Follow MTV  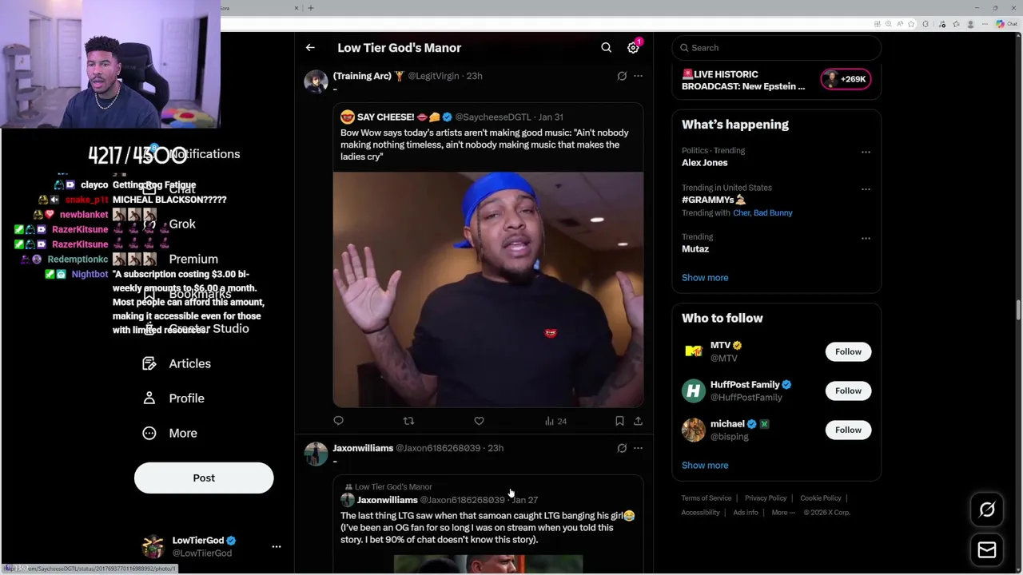click(848, 351)
